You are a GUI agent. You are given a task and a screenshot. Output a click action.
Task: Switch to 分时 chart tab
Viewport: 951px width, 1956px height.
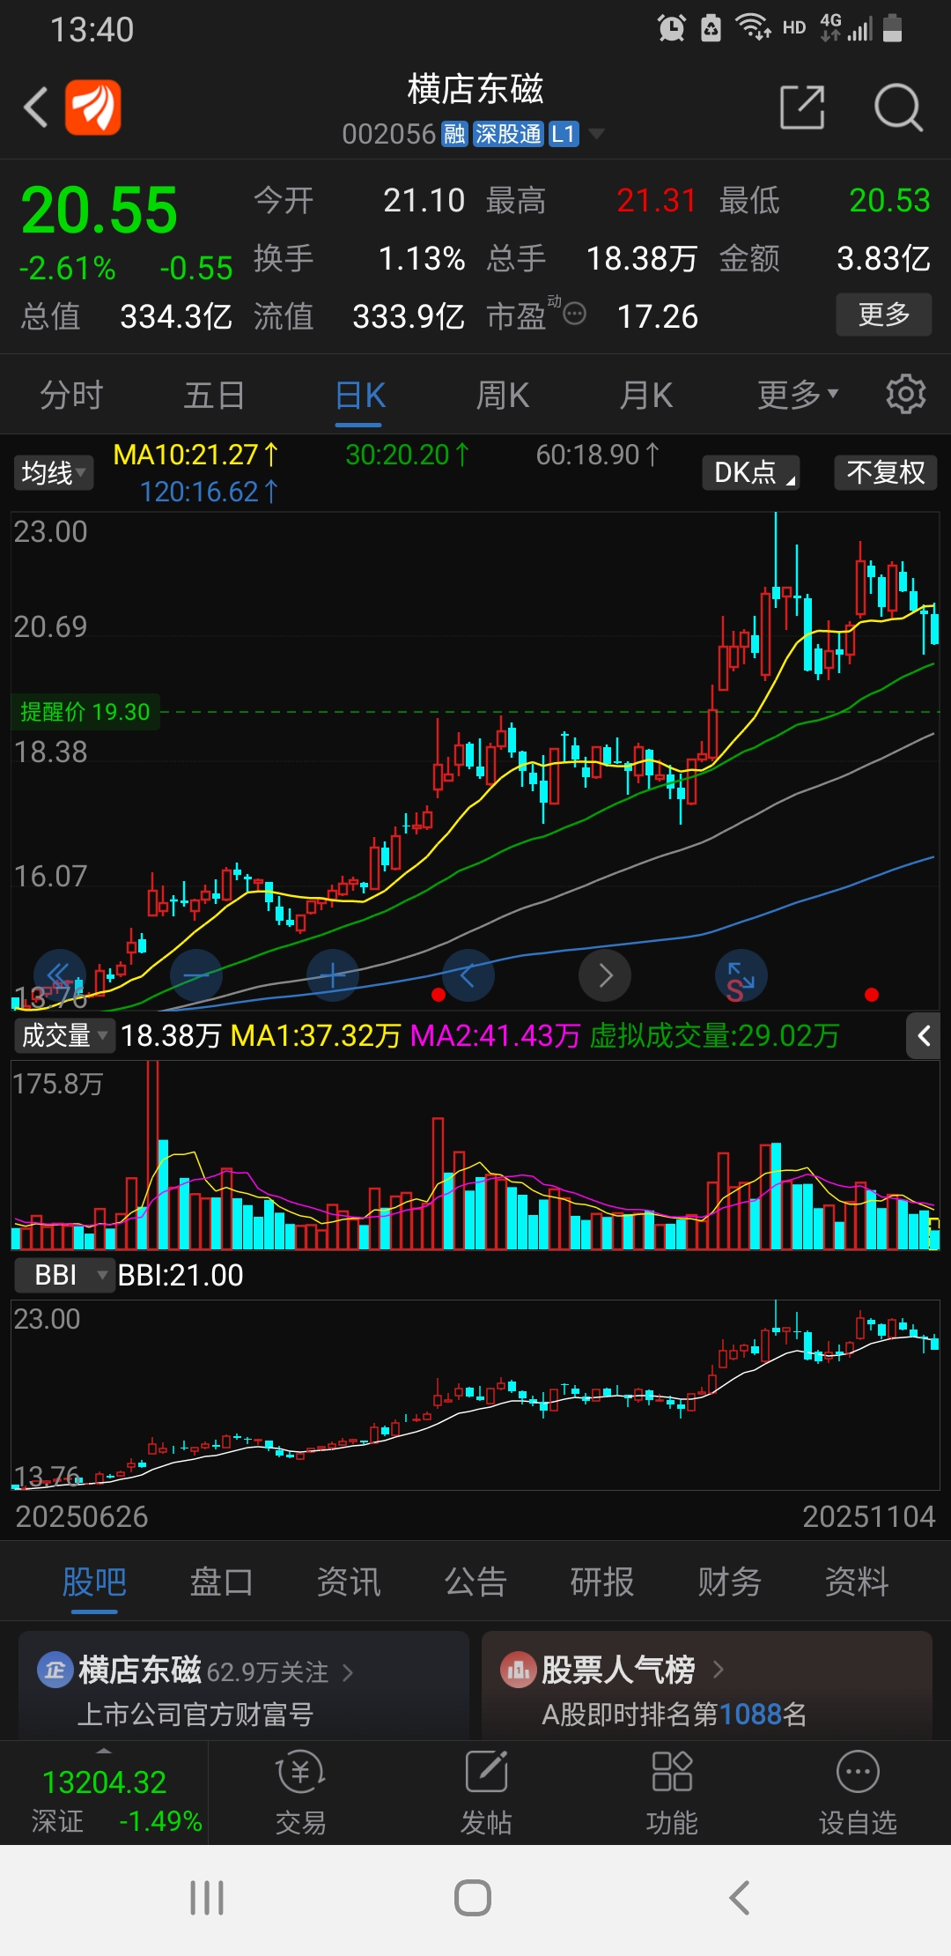71,395
